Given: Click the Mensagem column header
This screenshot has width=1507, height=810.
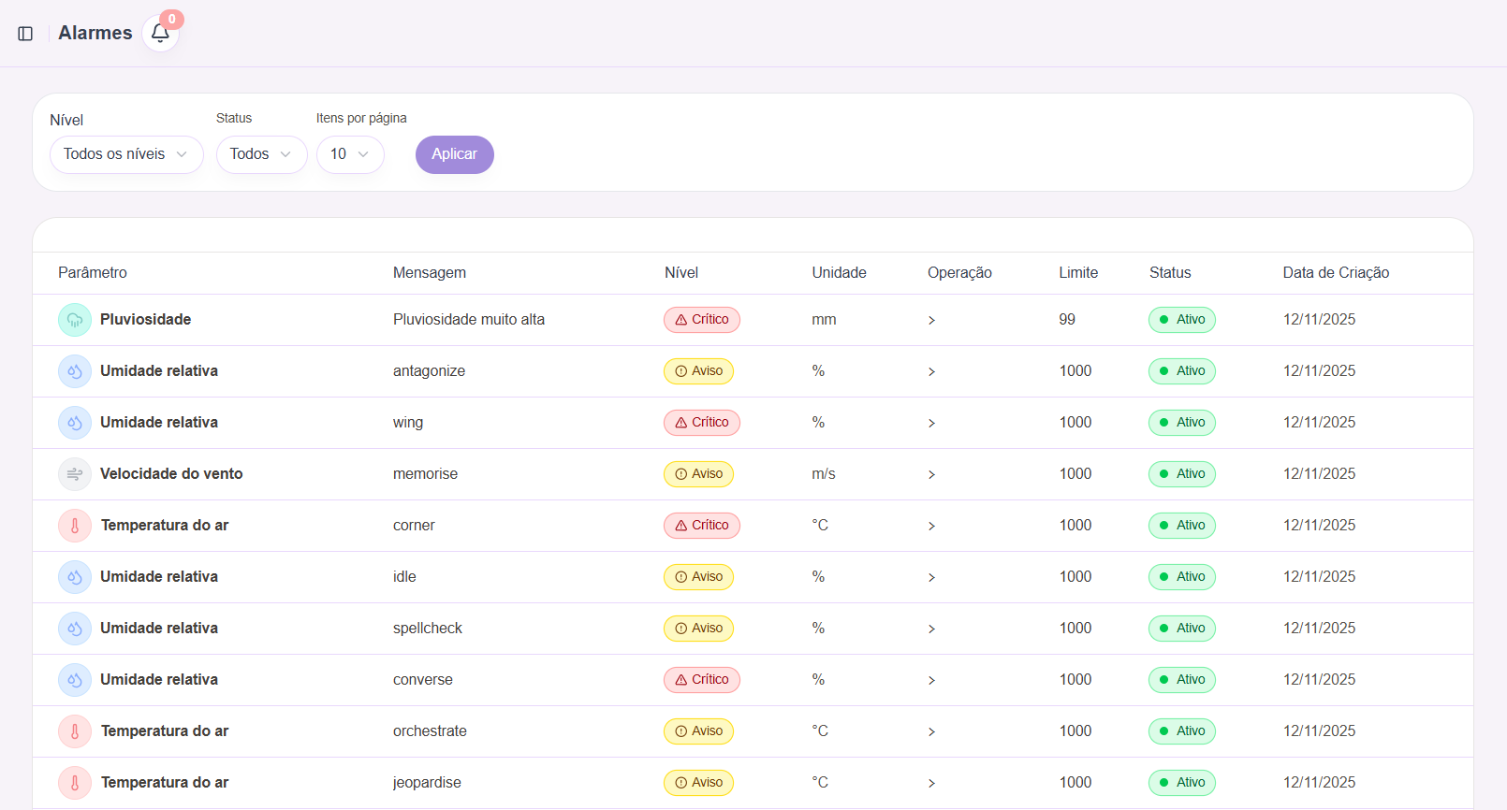Looking at the screenshot, I should coord(430,273).
